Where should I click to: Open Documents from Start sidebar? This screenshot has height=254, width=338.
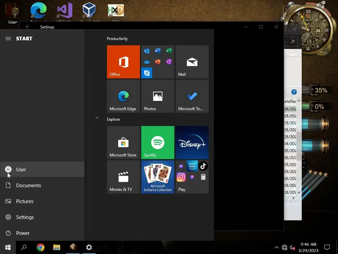[42, 185]
